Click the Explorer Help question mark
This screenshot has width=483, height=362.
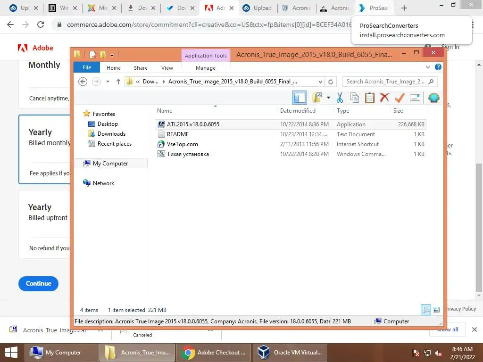coord(438,67)
